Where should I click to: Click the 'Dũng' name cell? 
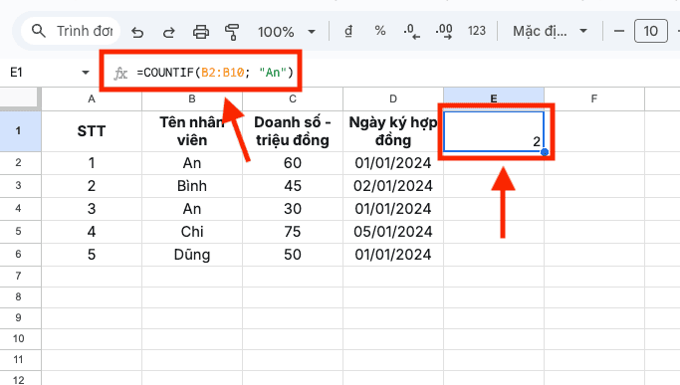pos(192,255)
